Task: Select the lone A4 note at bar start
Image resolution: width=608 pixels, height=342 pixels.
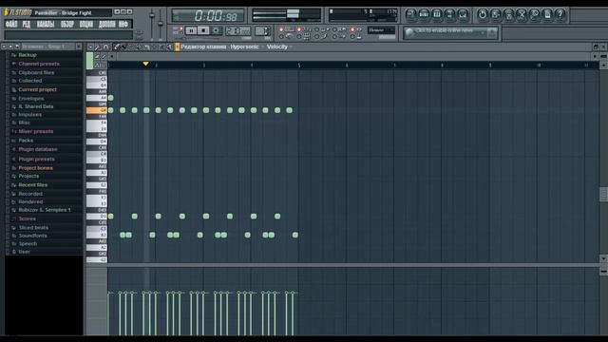Action: pyautogui.click(x=111, y=98)
